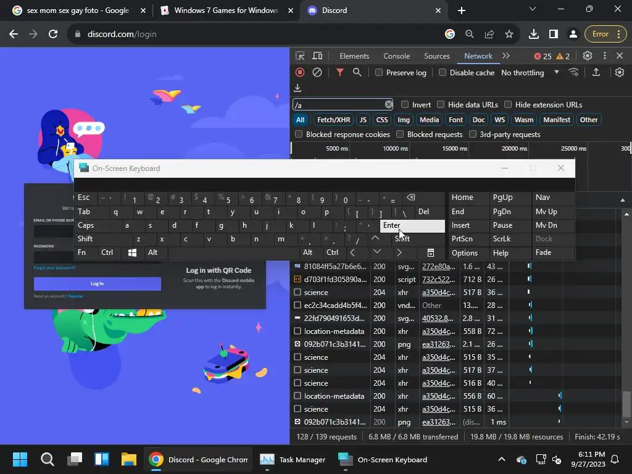Switch to the Elements tab
This screenshot has height=474, width=632.
click(x=354, y=56)
